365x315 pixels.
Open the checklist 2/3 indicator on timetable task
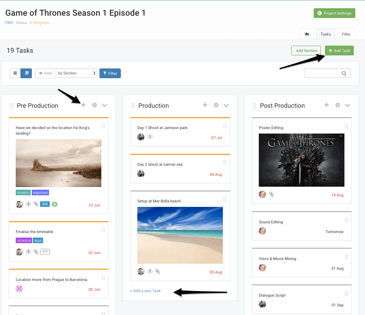pos(45,252)
